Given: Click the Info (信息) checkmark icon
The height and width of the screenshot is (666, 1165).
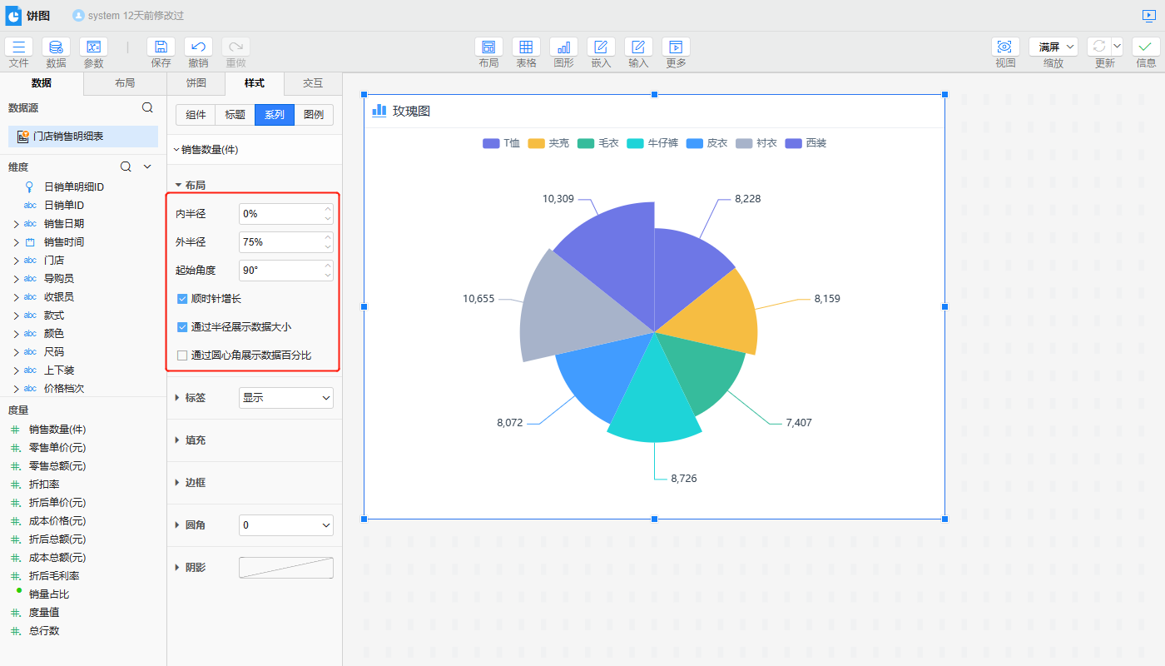Looking at the screenshot, I should [x=1146, y=47].
